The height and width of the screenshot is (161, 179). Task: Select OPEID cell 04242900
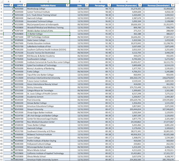(20, 9)
